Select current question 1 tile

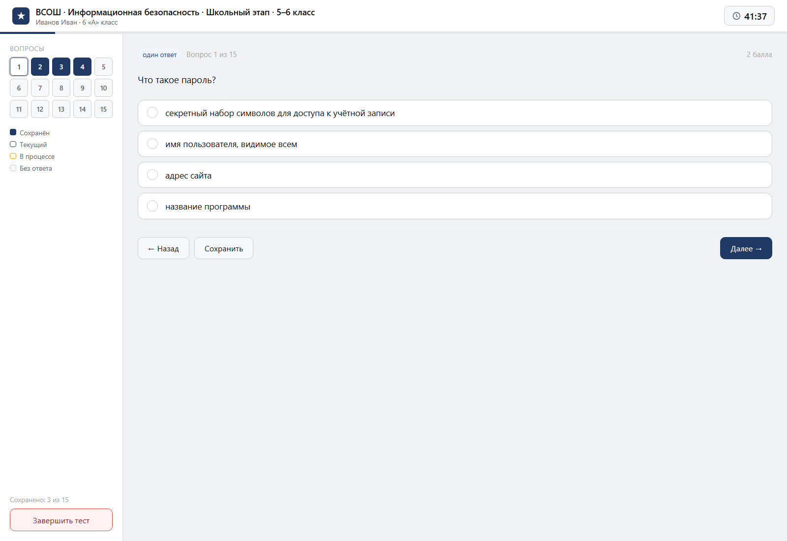click(x=19, y=67)
